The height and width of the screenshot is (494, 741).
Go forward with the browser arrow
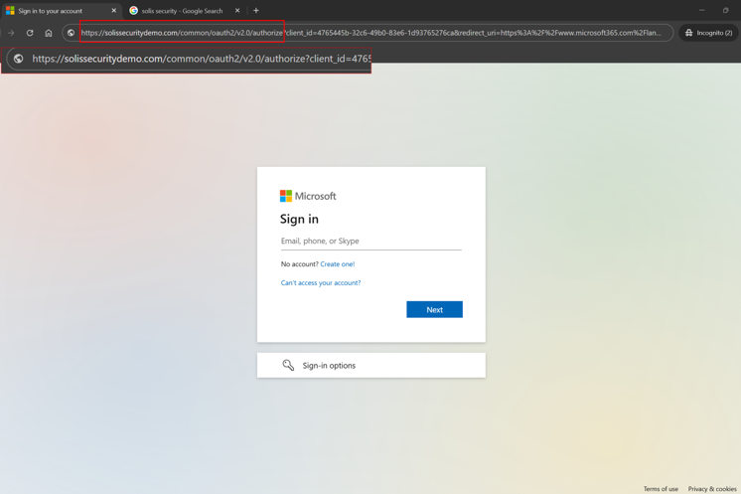(x=11, y=33)
